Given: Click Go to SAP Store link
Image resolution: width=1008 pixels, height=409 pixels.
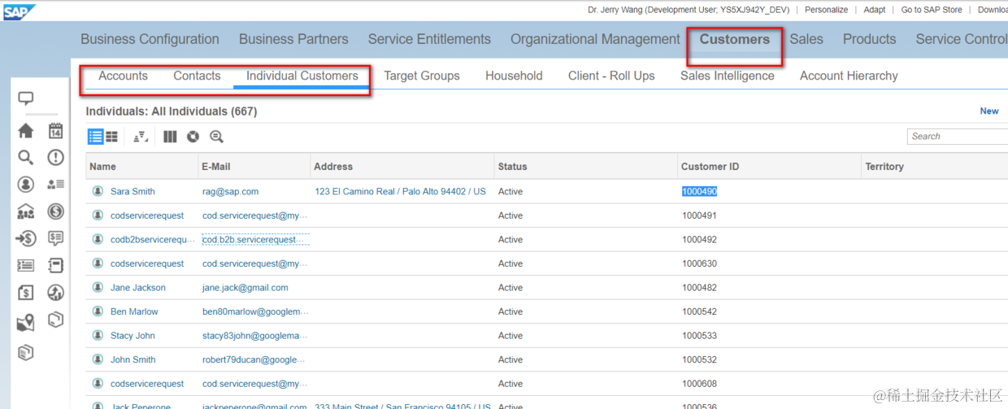Looking at the screenshot, I should coord(932,10).
